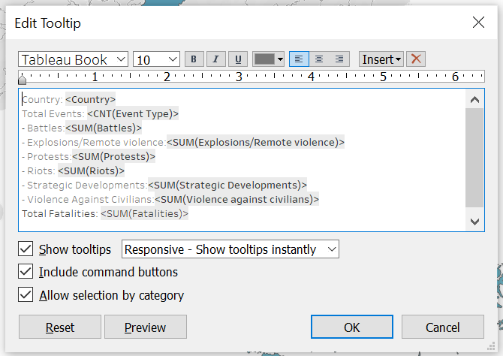This screenshot has height=356, width=503.
Task: Expand the Responsive tooltip behavior dropdown
Action: click(x=230, y=249)
